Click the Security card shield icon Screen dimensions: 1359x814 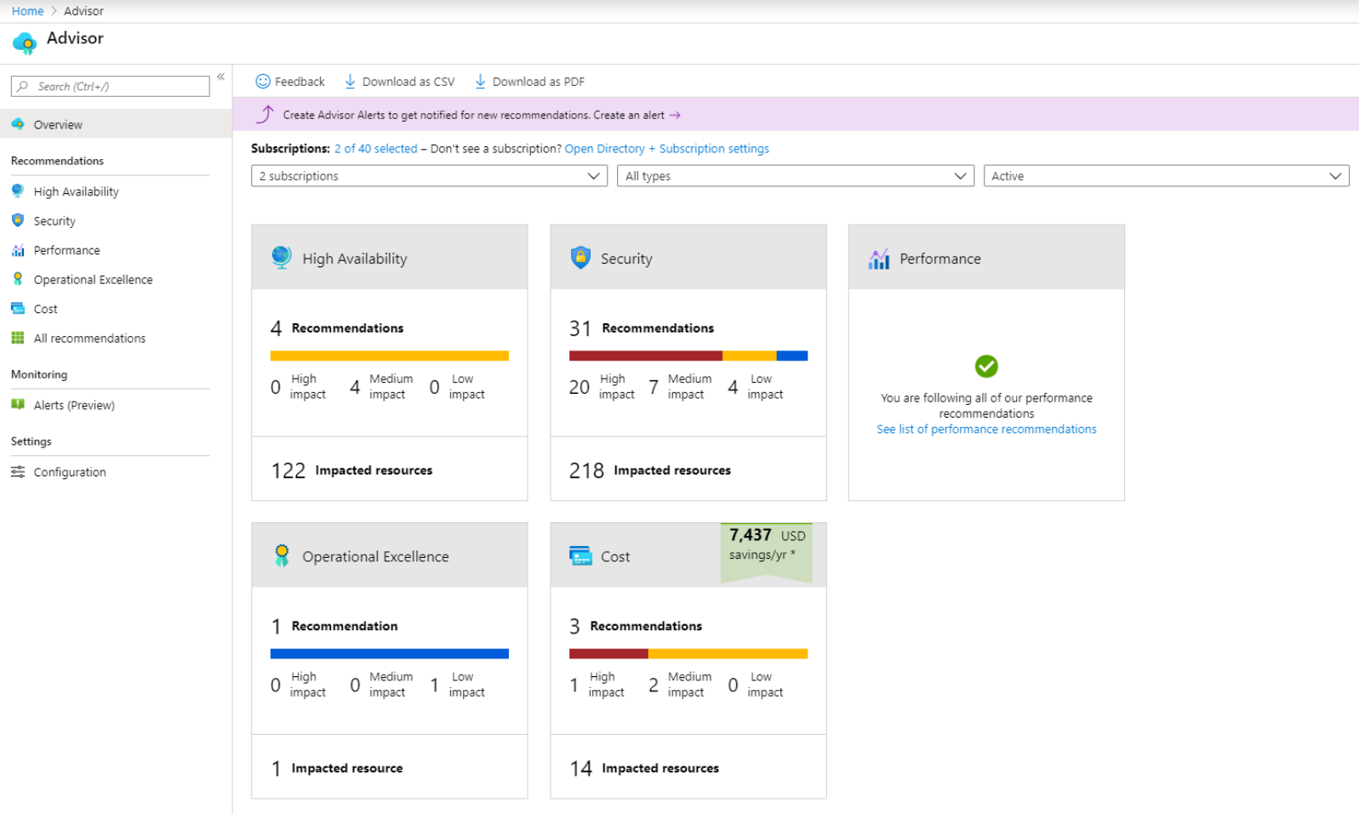tap(580, 258)
